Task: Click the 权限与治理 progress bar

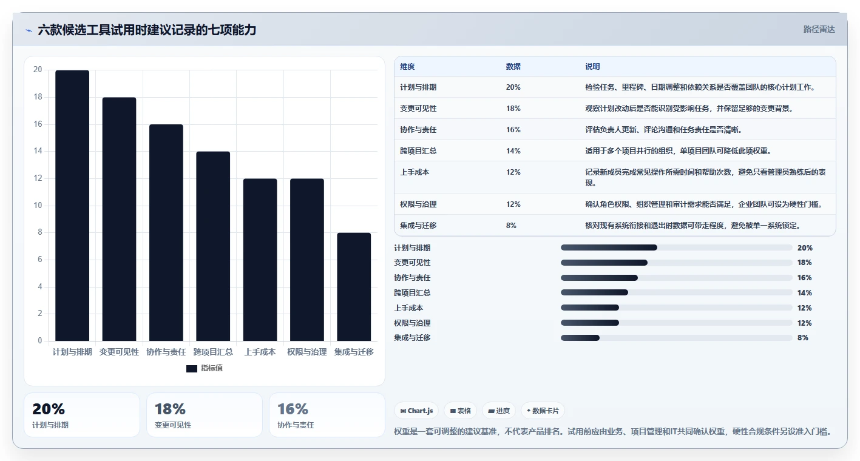Action: coord(677,323)
